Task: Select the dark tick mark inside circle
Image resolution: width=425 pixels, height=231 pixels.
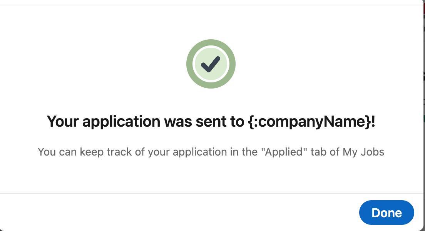Action: (x=210, y=64)
